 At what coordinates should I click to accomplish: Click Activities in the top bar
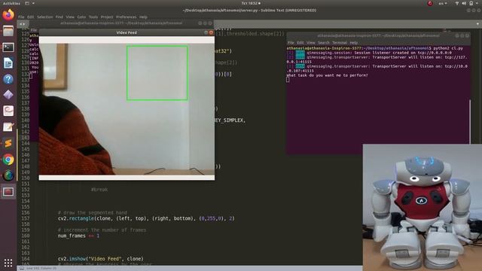pyautogui.click(x=11, y=3)
